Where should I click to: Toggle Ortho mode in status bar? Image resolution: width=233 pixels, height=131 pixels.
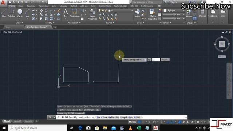pyautogui.click(x=150, y=122)
